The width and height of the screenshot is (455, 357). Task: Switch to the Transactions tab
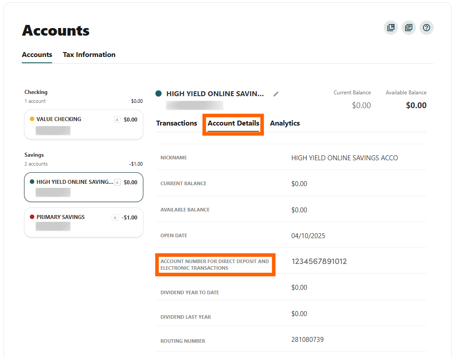(177, 123)
